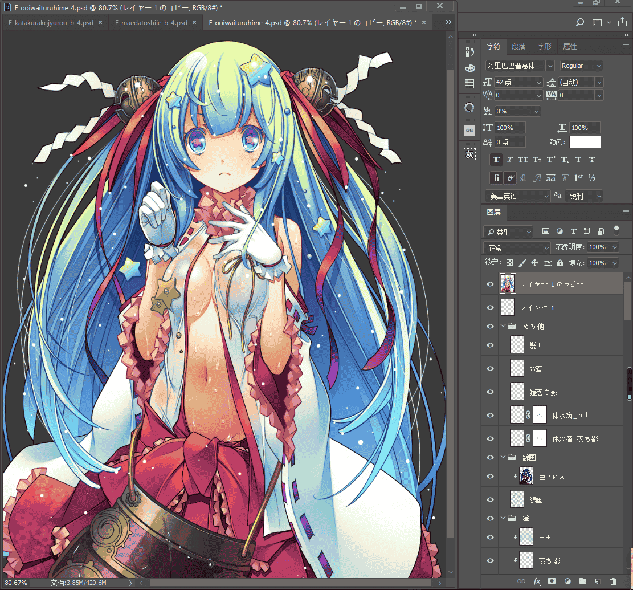The image size is (633, 590).
Task: Show more document tabs with double chevron
Action: tap(448, 22)
